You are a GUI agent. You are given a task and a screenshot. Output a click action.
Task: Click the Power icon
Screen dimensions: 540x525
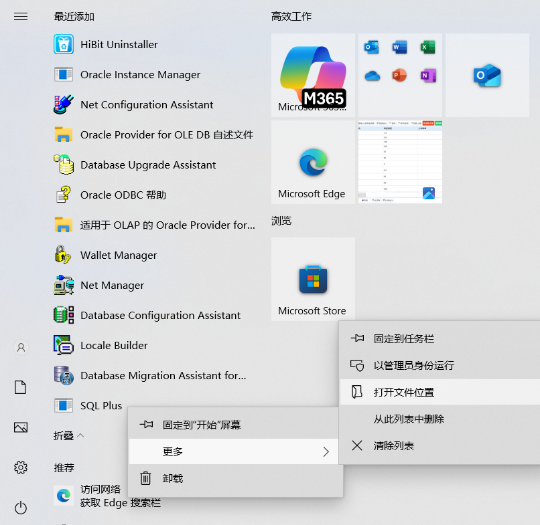pyautogui.click(x=21, y=508)
